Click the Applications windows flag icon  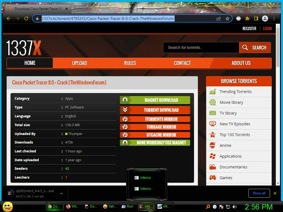(x=213, y=156)
